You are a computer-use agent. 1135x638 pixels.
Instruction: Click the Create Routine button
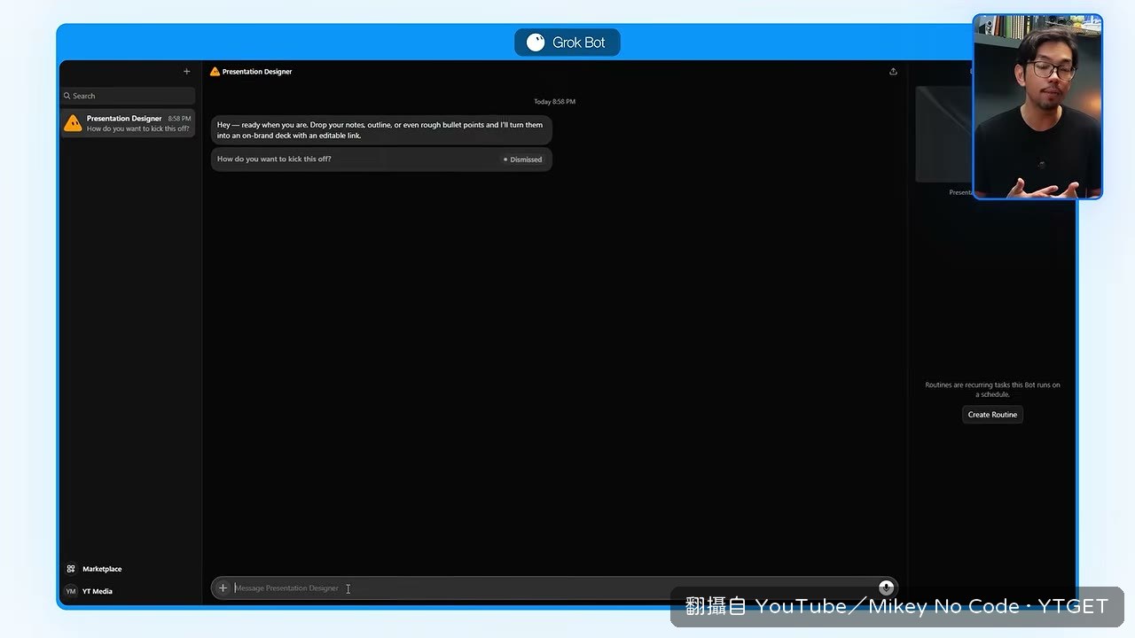[x=992, y=415]
